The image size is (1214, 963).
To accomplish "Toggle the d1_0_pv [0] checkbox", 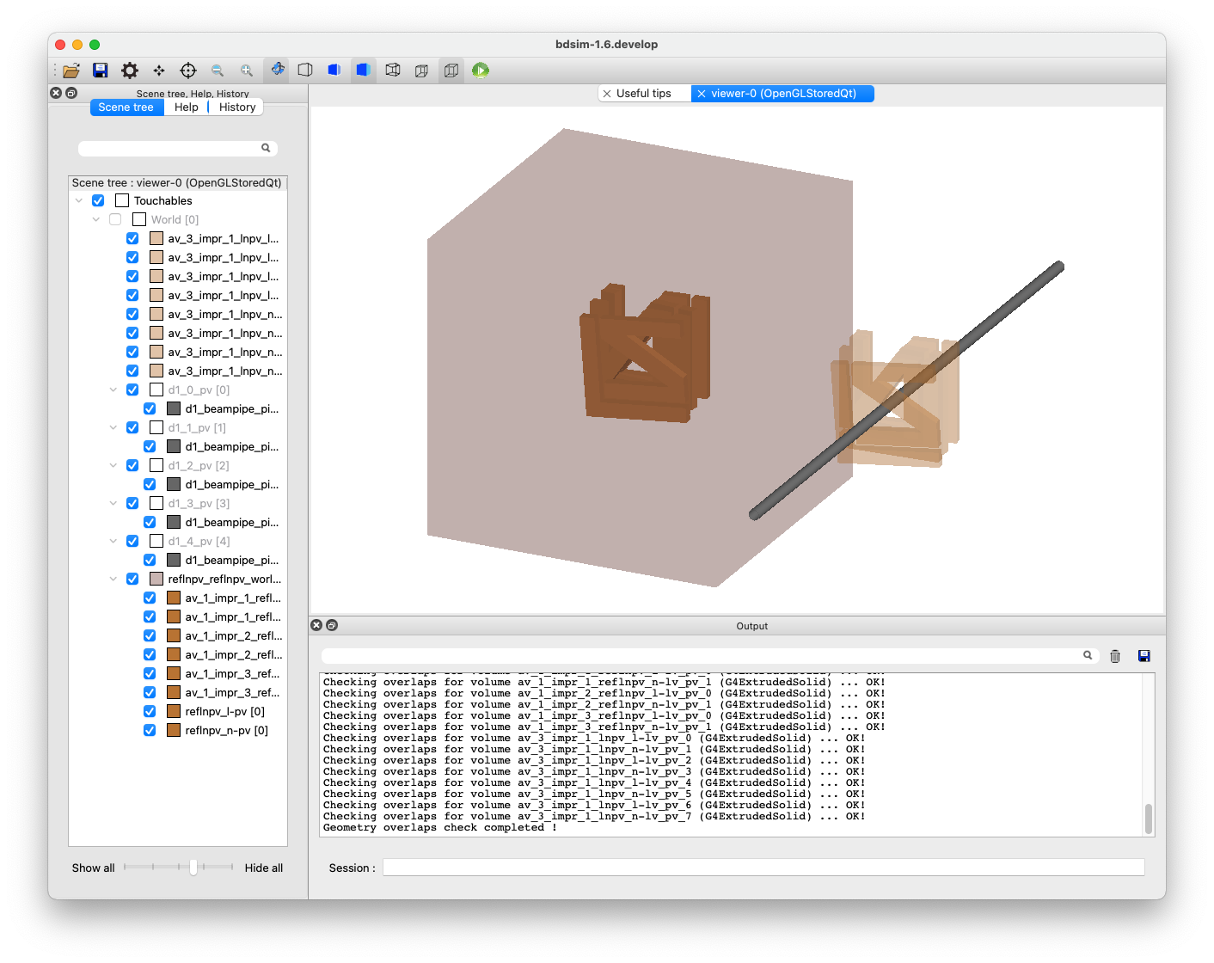I will point(132,389).
